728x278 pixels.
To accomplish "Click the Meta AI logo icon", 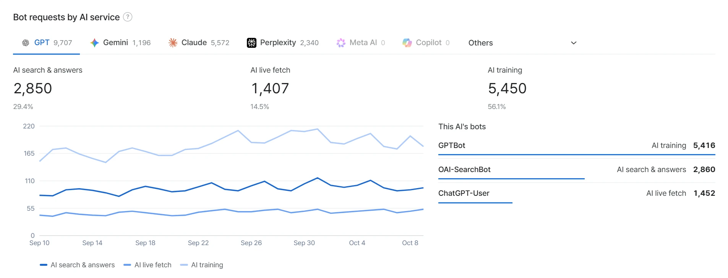I will (x=341, y=43).
